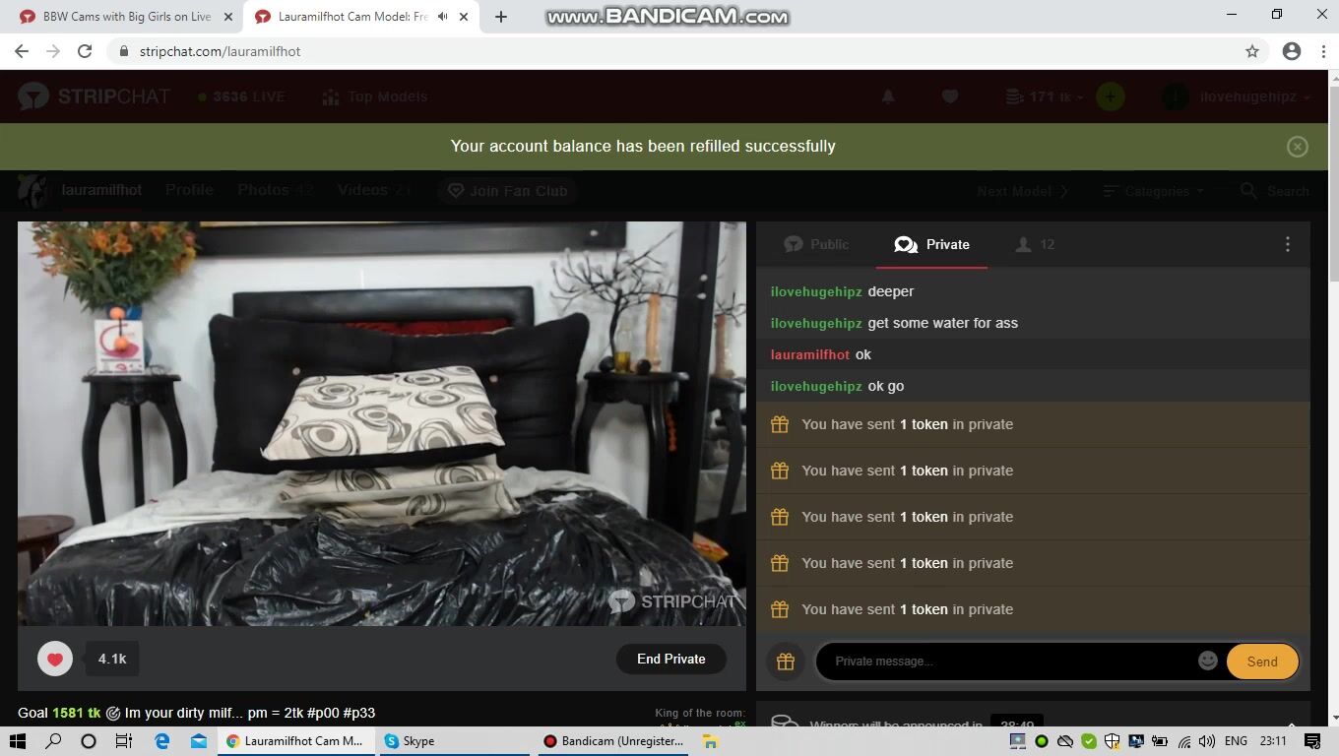Open the three-dot chat options menu

pos(1287,245)
